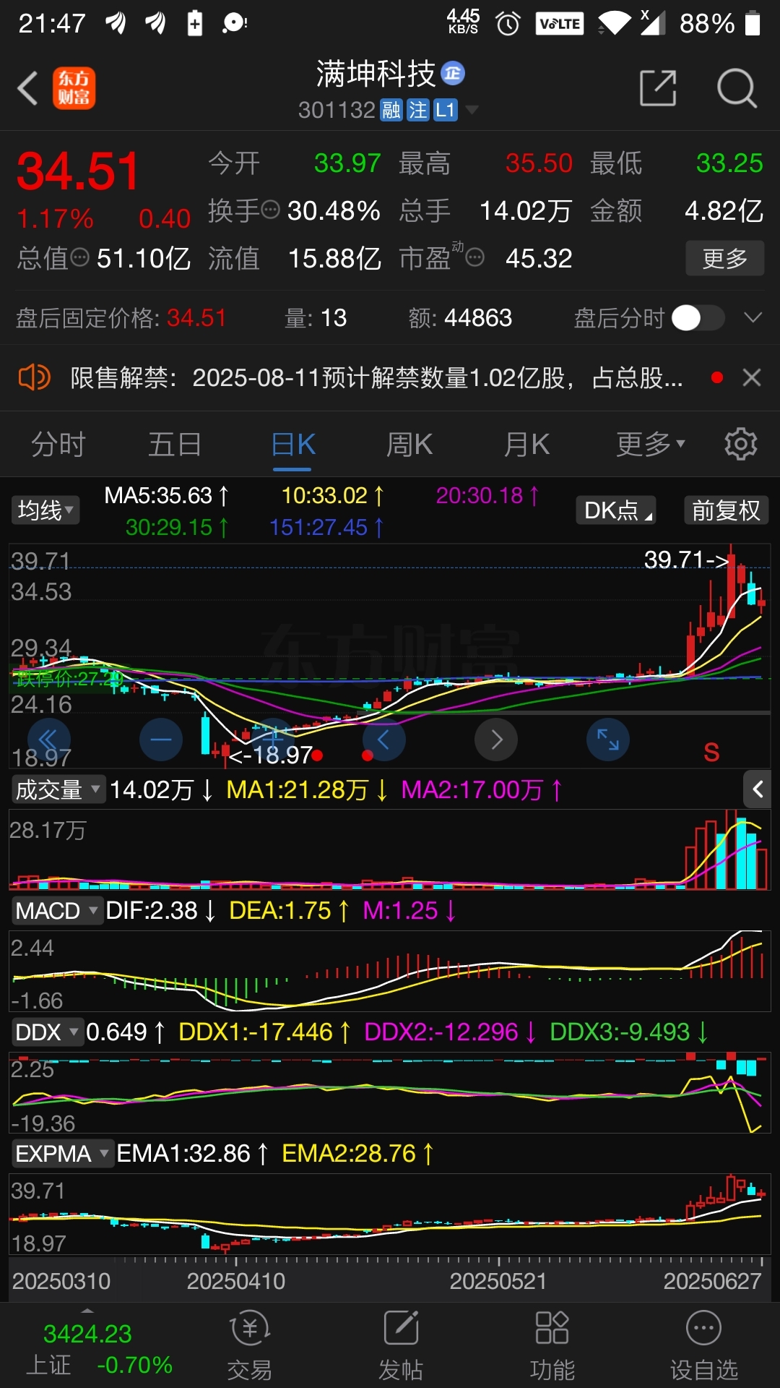Tap the info icon beside 市盈
This screenshot has height=1388, width=780.
point(474,257)
